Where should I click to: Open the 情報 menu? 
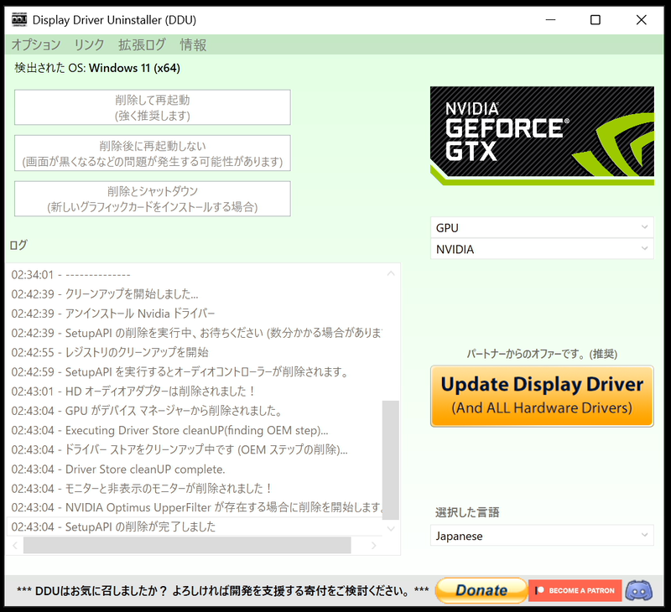click(x=194, y=45)
